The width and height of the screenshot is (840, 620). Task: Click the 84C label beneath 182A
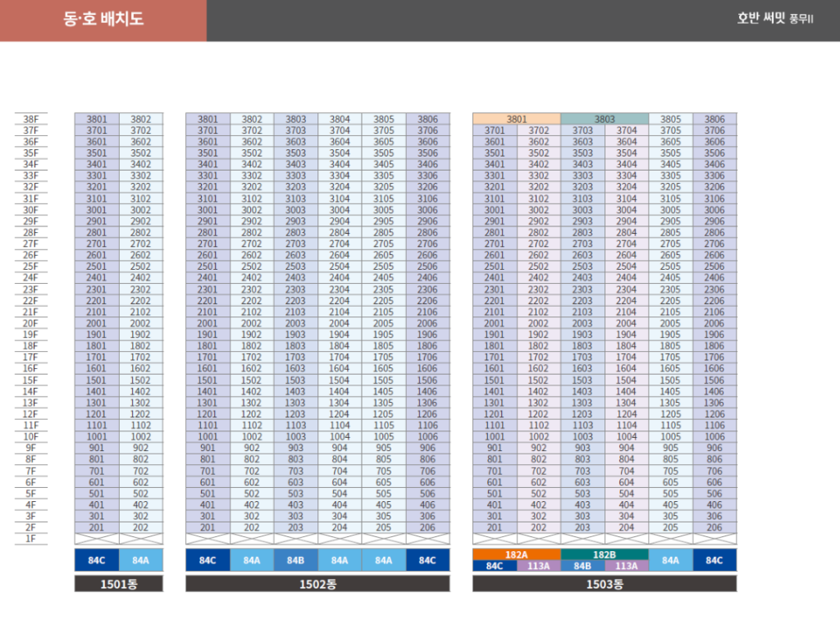point(495,566)
